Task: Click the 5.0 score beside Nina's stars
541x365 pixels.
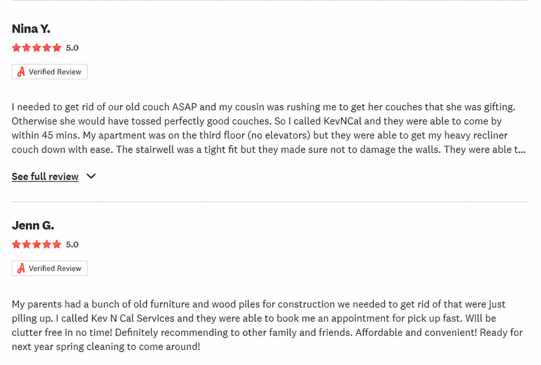Action: pyautogui.click(x=72, y=48)
